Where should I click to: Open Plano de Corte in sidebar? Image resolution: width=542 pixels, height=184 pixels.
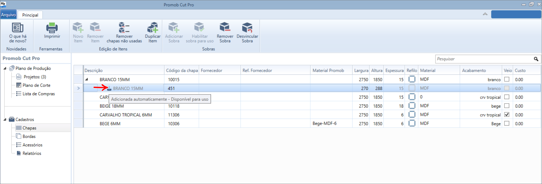click(36, 85)
